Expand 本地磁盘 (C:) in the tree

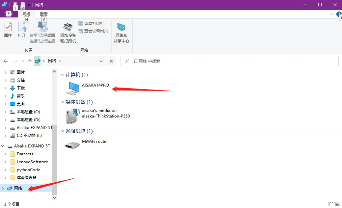coord(5,112)
